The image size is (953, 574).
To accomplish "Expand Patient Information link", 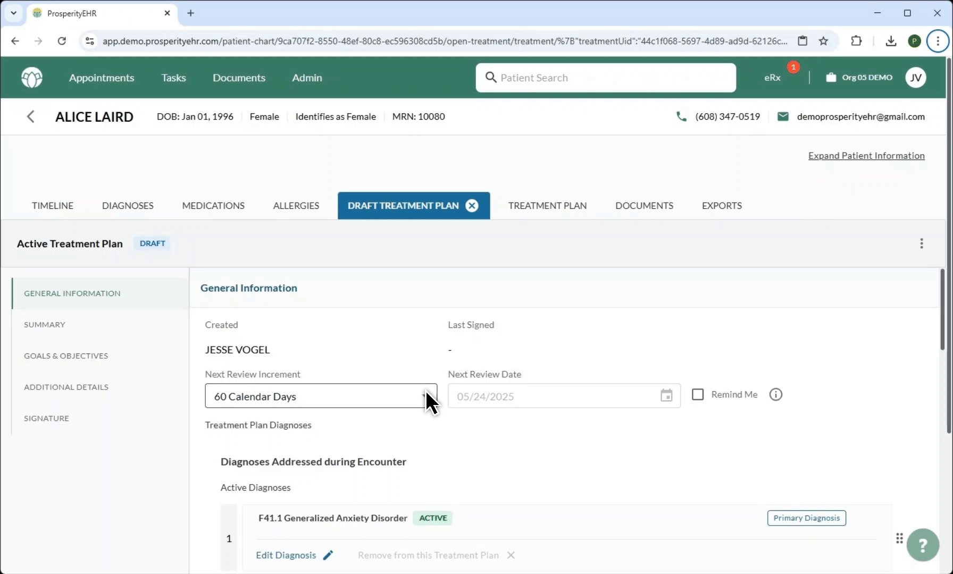I will pos(866,156).
